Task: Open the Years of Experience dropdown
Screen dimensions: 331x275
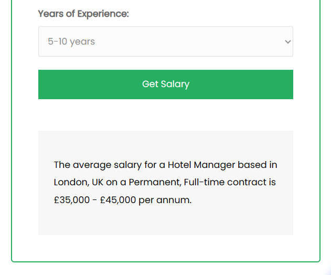Action: coord(165,41)
